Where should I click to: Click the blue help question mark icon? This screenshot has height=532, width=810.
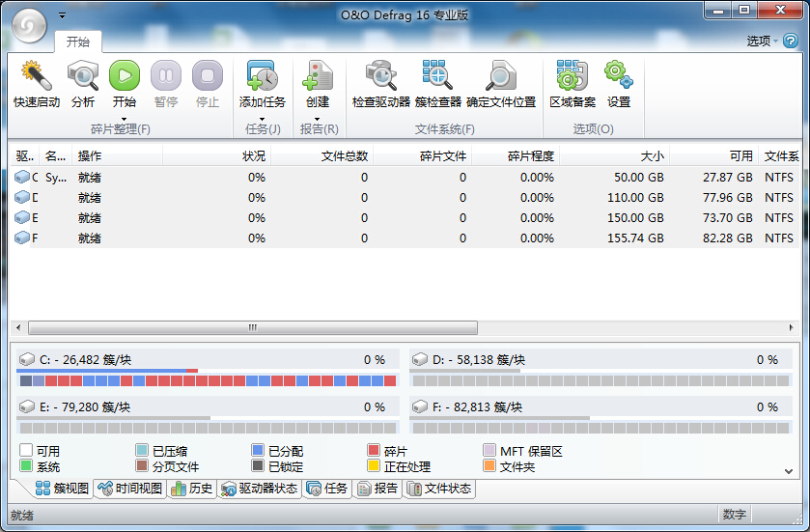[791, 41]
